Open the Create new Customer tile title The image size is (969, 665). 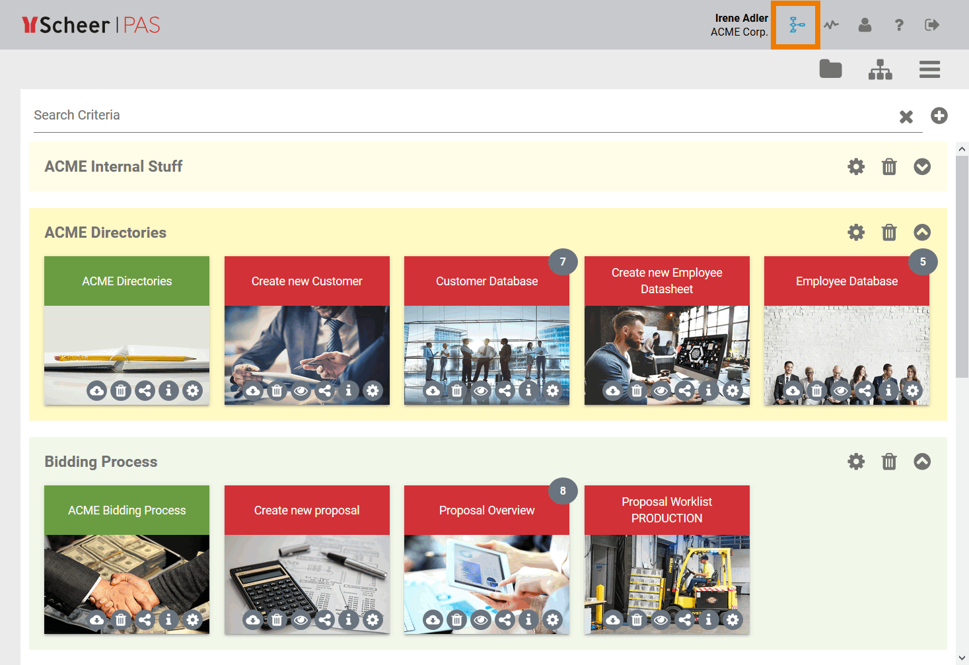[307, 281]
